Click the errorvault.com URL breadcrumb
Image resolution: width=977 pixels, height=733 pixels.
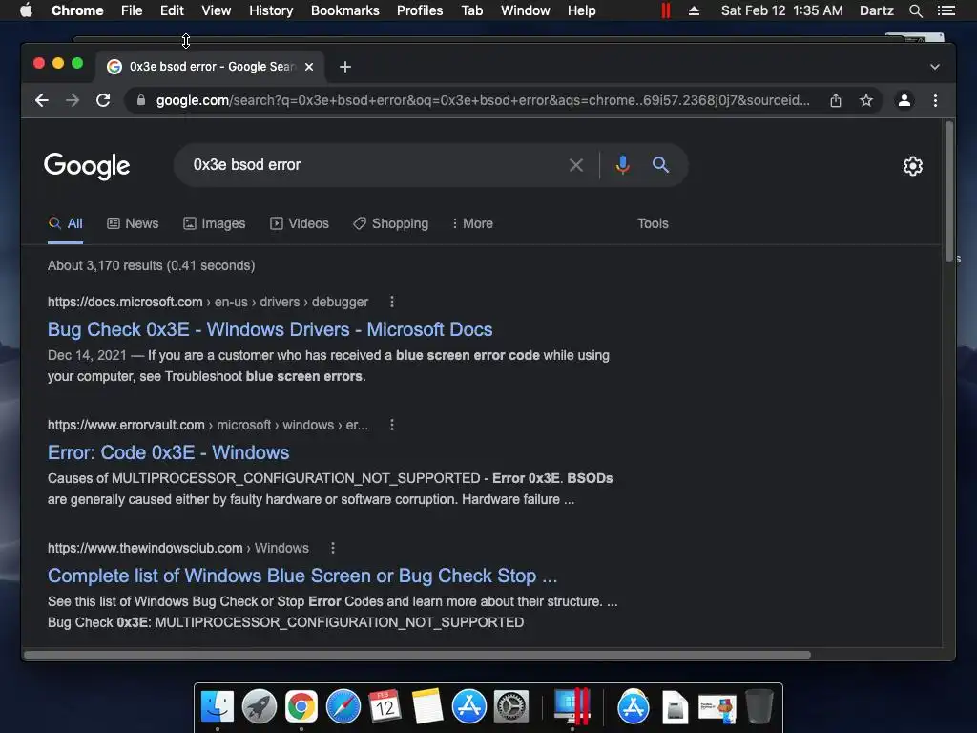click(x=207, y=425)
